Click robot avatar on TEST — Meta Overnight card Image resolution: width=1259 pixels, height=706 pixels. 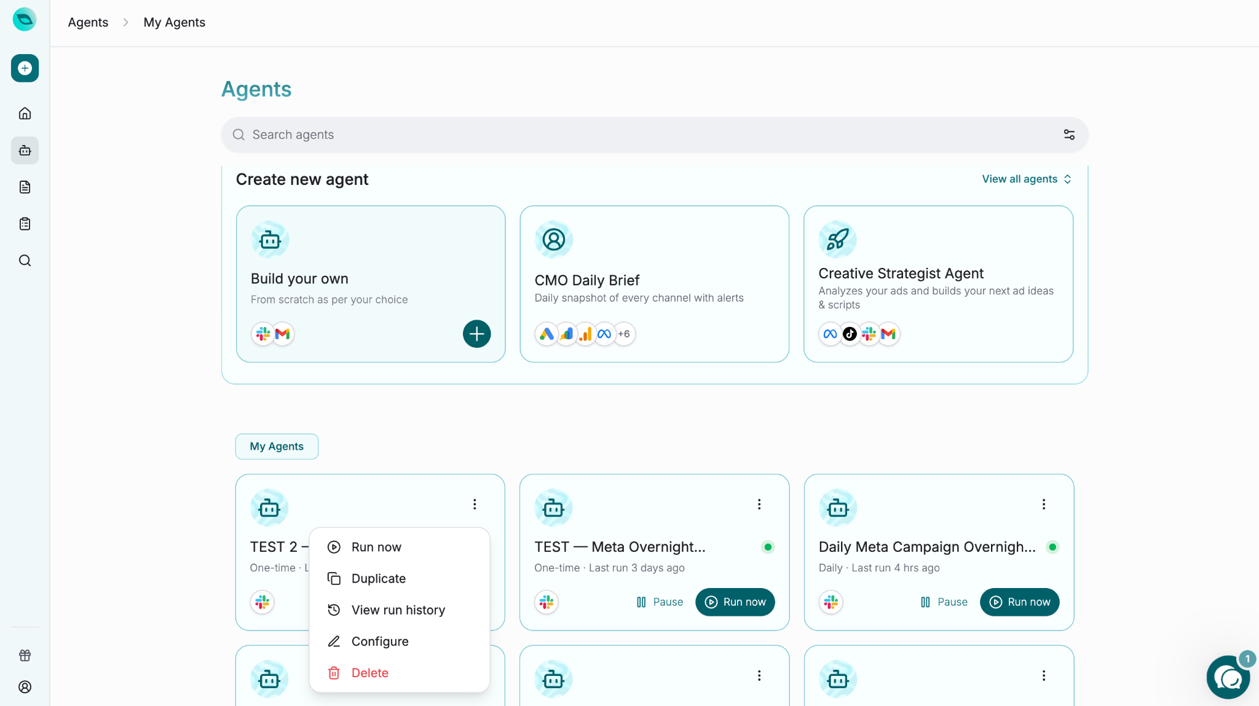click(553, 508)
